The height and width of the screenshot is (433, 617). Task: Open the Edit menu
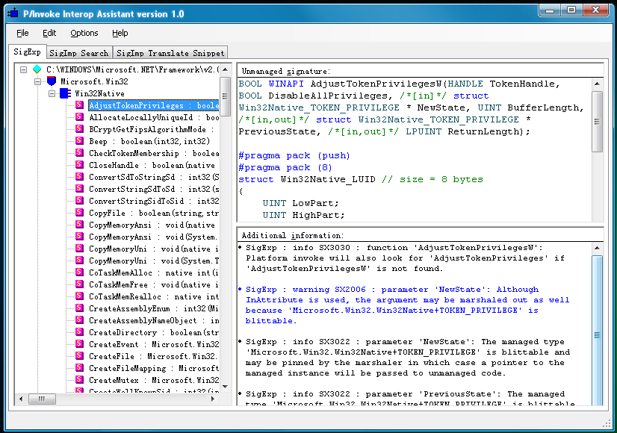click(49, 33)
